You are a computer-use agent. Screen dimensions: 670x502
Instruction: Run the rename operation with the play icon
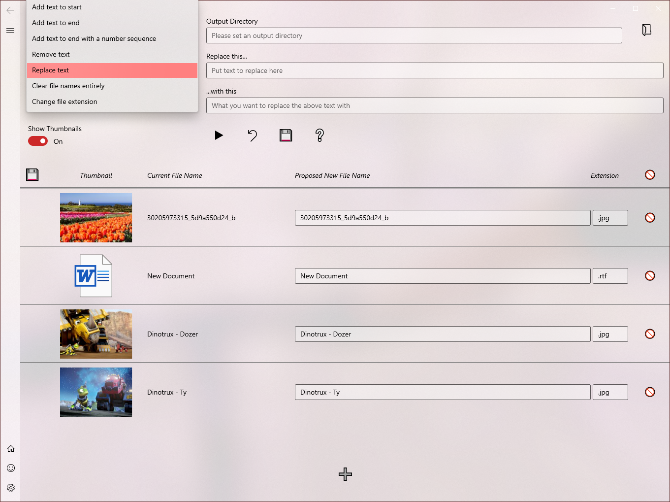click(x=219, y=135)
